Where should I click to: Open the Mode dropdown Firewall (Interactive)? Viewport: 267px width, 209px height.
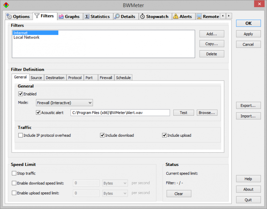click(64, 103)
